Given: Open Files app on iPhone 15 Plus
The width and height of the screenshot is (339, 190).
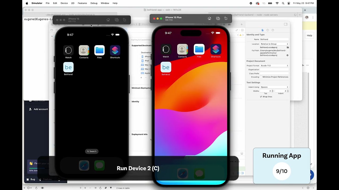Looking at the screenshot, I should (x=199, y=49).
